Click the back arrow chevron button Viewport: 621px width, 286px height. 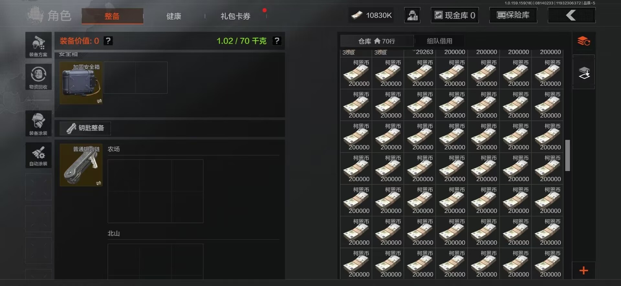[x=572, y=15]
